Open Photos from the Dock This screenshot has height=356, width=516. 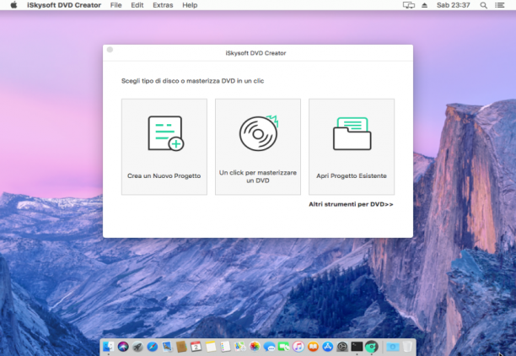(255, 347)
